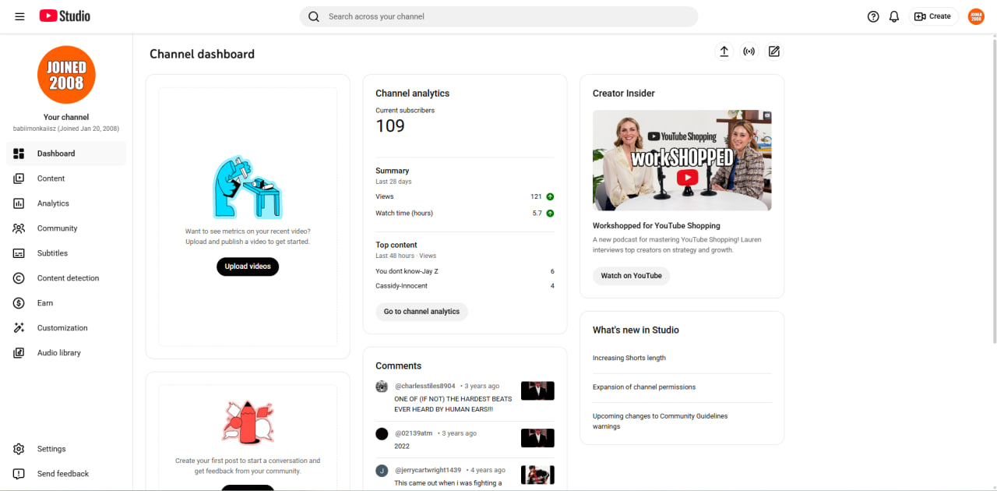Click the Create button

click(933, 16)
